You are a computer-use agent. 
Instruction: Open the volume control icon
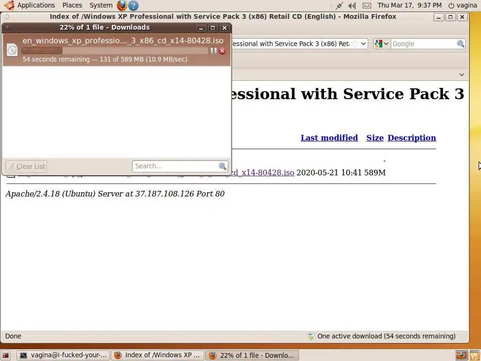tap(352, 5)
